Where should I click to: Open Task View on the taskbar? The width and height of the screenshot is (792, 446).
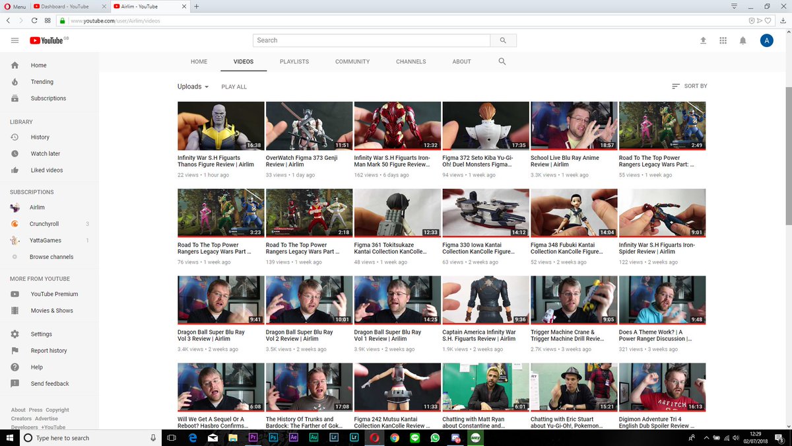pyautogui.click(x=172, y=438)
